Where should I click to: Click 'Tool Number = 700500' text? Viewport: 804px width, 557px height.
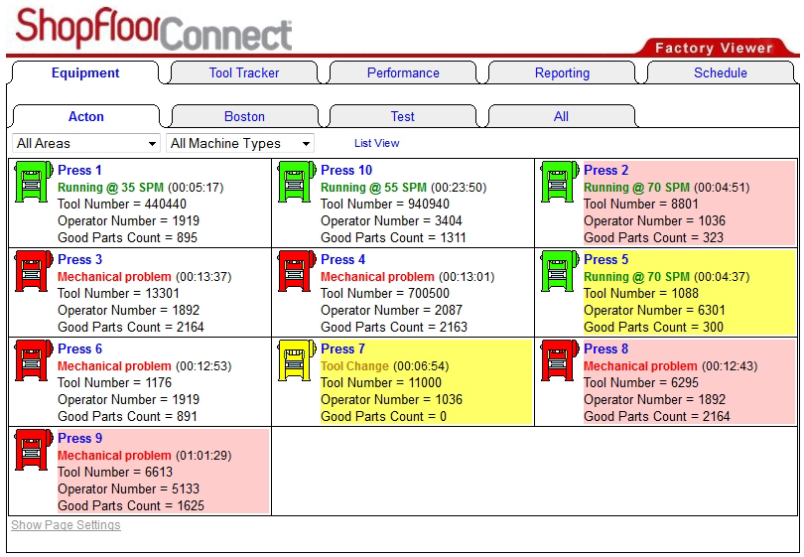pyautogui.click(x=384, y=293)
